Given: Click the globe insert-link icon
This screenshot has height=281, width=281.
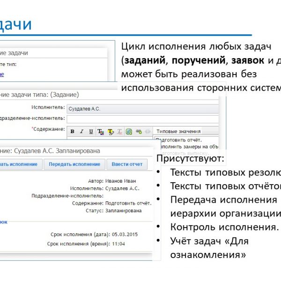Looking at the screenshot, I should coord(129,132).
